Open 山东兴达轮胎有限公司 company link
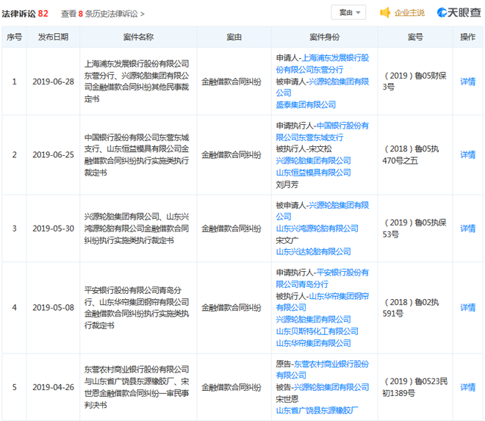 [x=313, y=252]
